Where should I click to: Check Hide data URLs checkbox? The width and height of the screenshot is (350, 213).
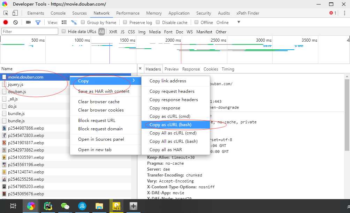[63, 31]
